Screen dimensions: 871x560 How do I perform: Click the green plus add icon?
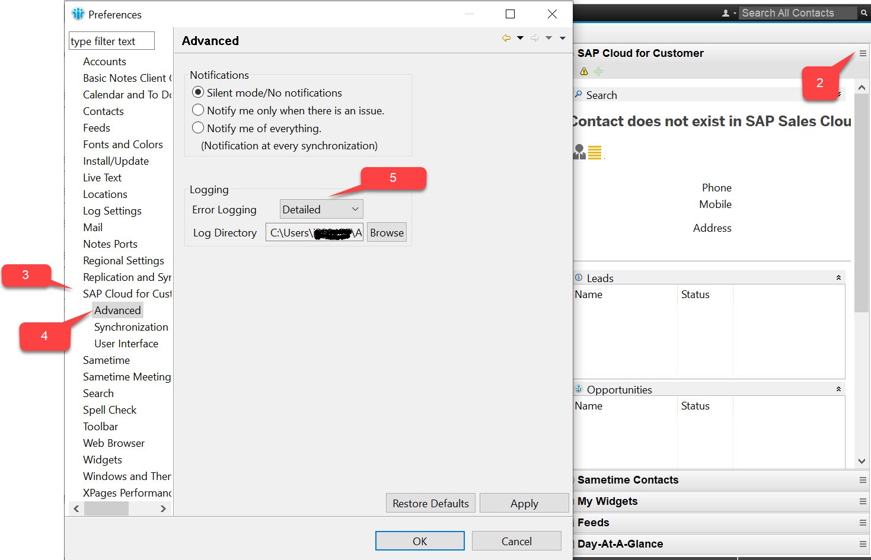[598, 71]
